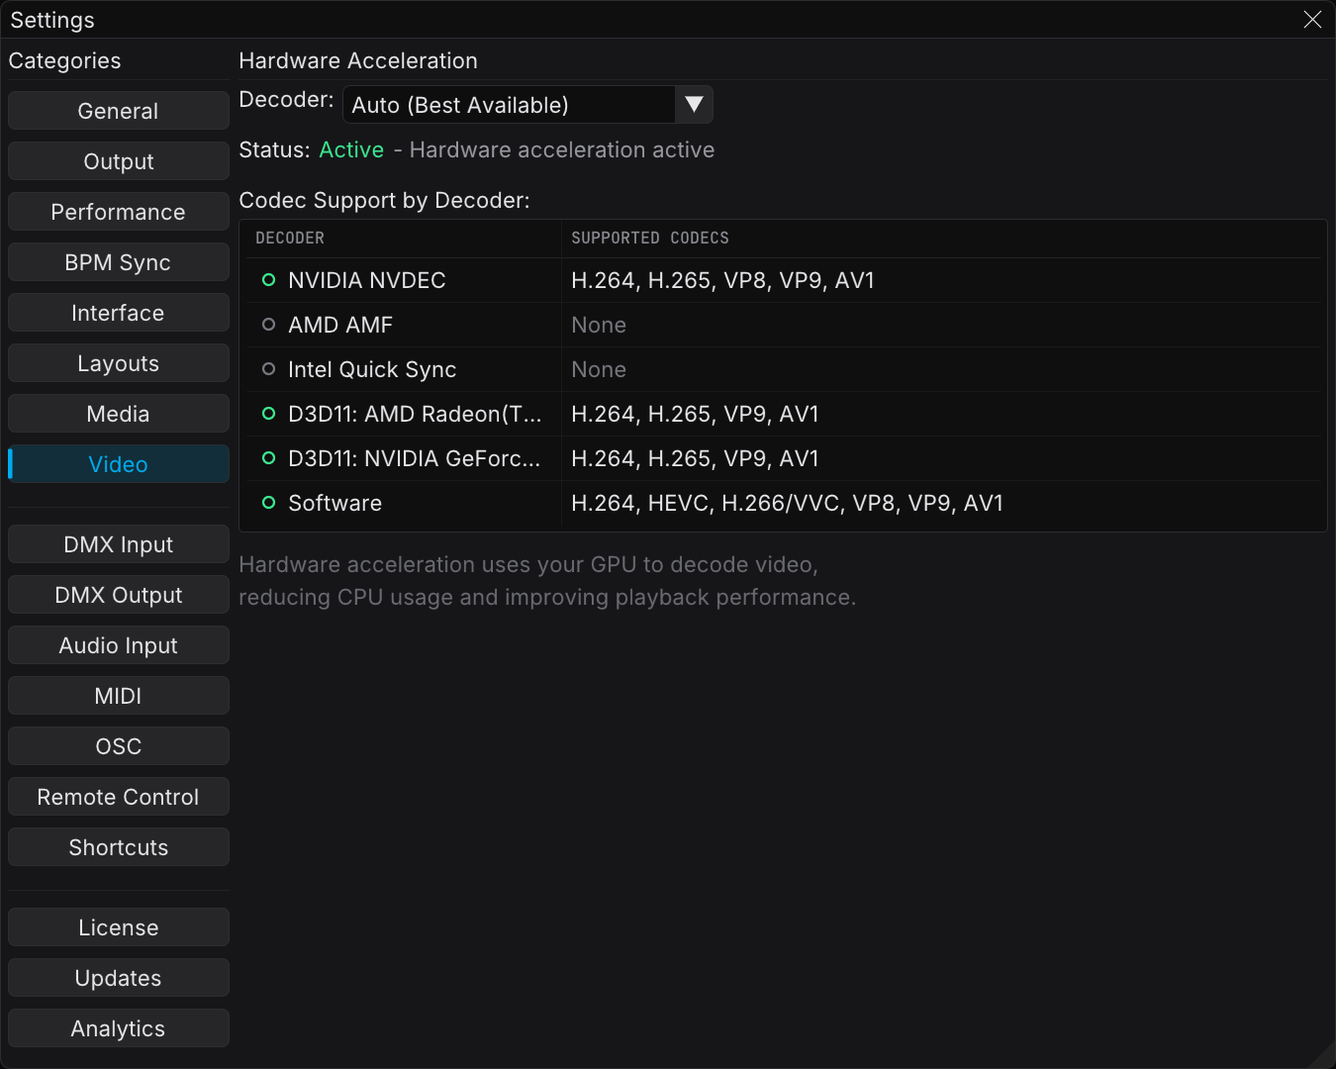Viewport: 1336px width, 1069px height.
Task: Select the D3D11: NVIDIA GeForce decoder name
Action: pos(415,458)
